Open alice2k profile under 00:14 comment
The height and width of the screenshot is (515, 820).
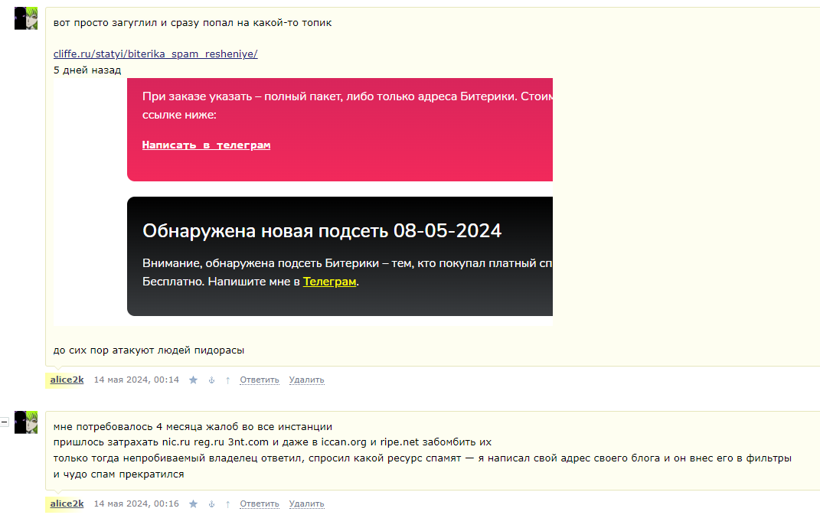coord(67,380)
